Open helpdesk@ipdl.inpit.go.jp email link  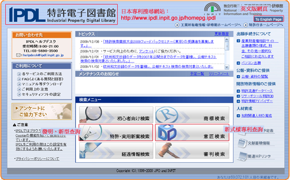[44, 55]
